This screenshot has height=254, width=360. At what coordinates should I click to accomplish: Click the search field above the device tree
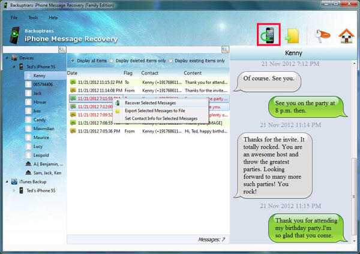click(31, 50)
